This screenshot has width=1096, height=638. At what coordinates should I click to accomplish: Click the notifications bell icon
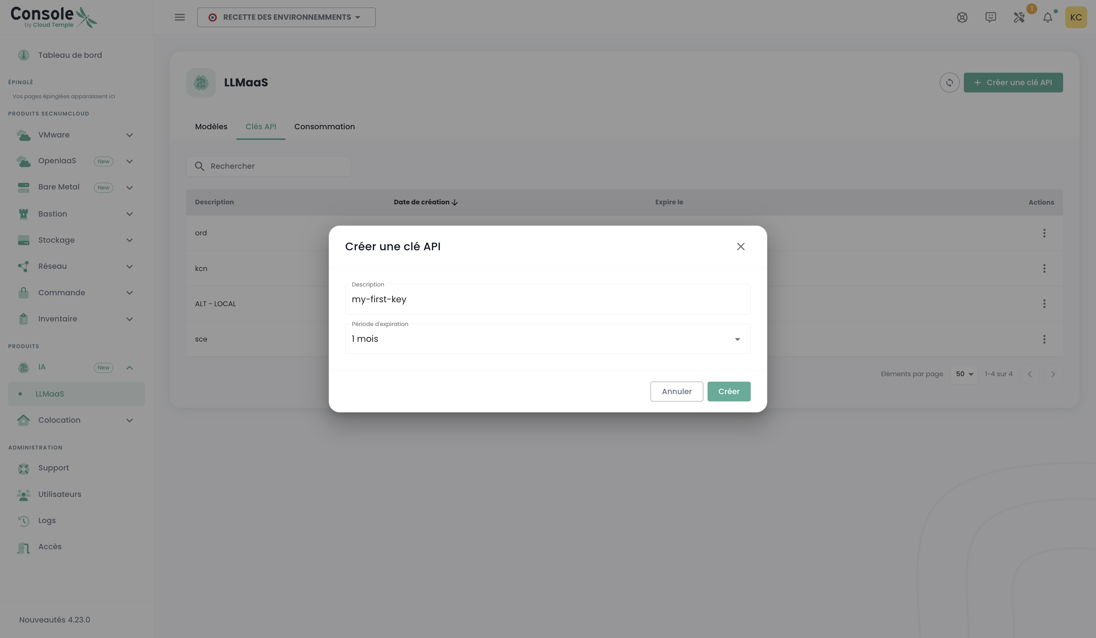coord(1048,17)
